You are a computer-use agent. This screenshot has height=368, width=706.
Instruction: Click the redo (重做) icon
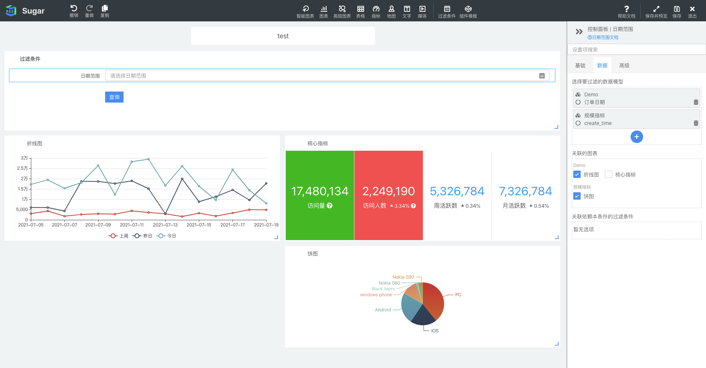click(89, 8)
